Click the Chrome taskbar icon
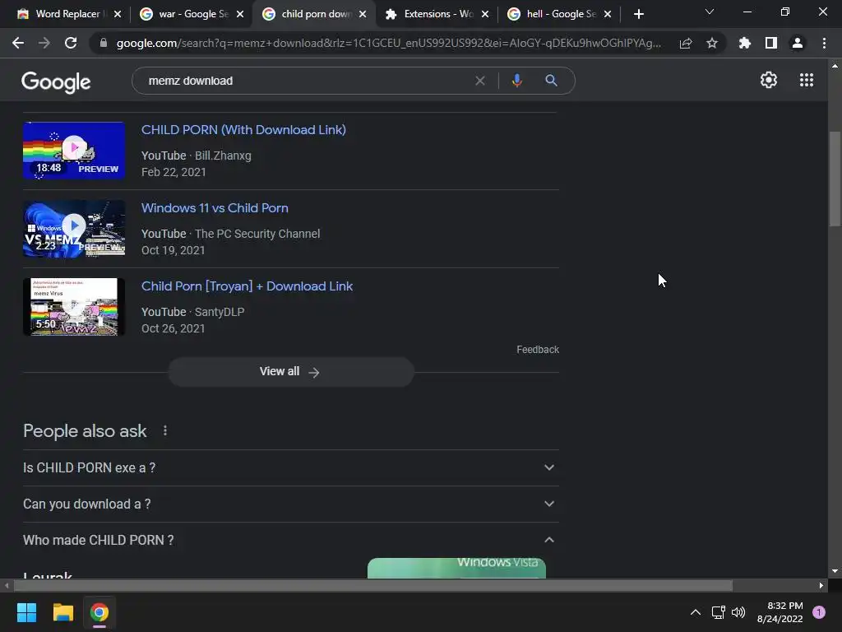The height and width of the screenshot is (632, 842). (99, 612)
